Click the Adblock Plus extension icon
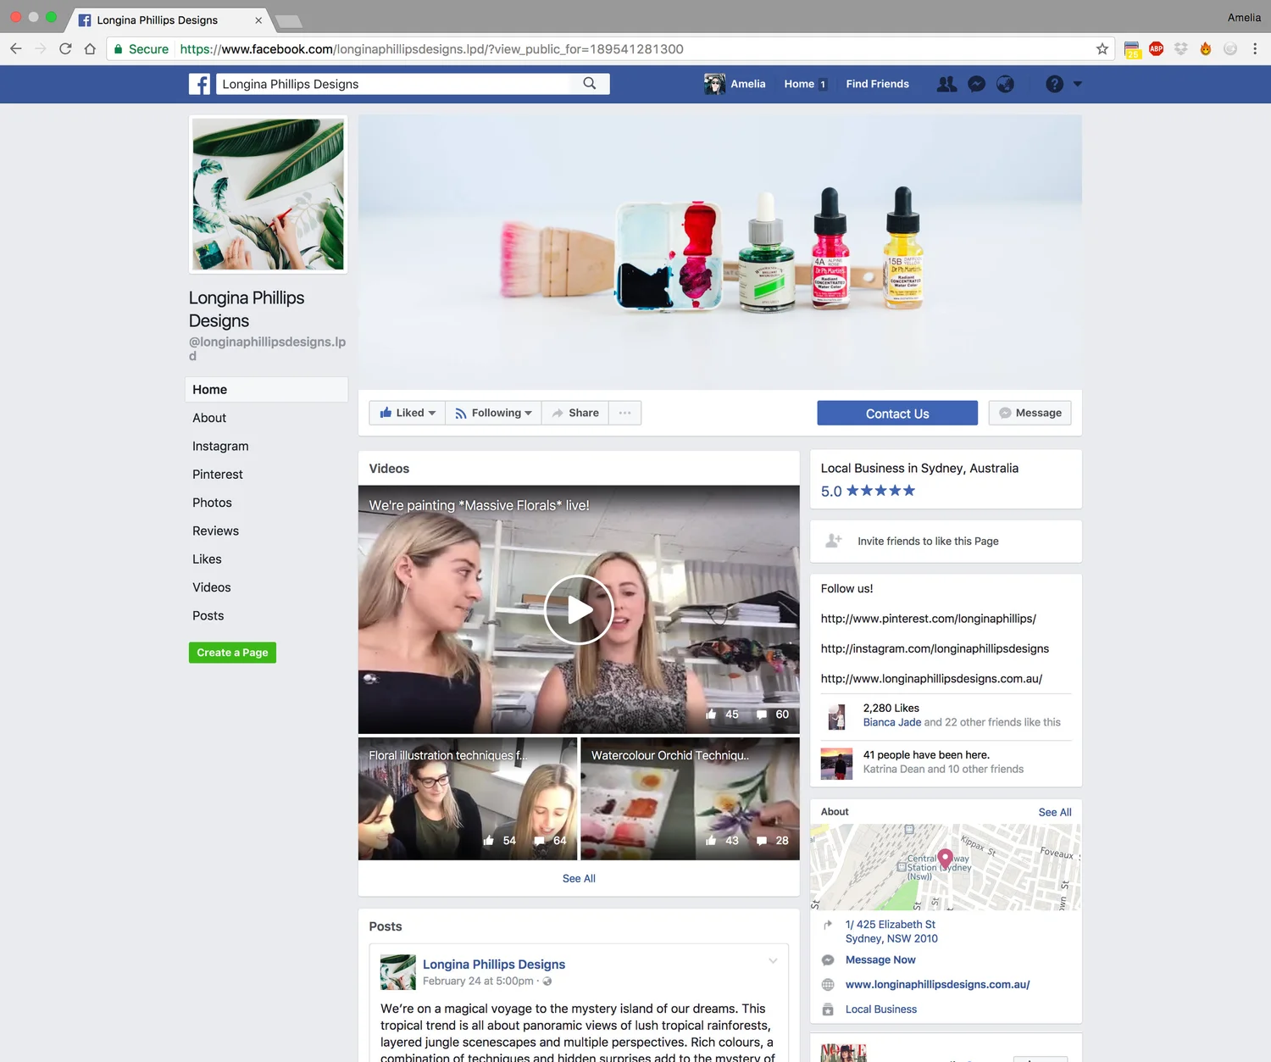Viewport: 1271px width, 1062px height. [1156, 49]
